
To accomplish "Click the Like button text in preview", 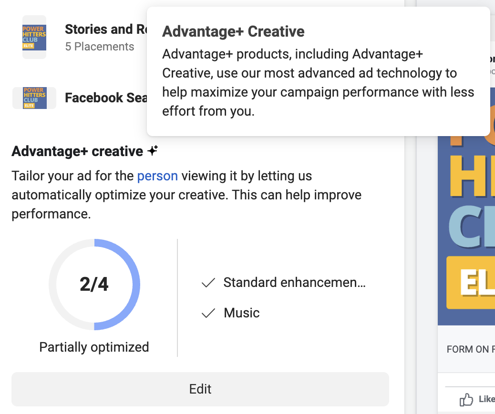I will coord(486,399).
